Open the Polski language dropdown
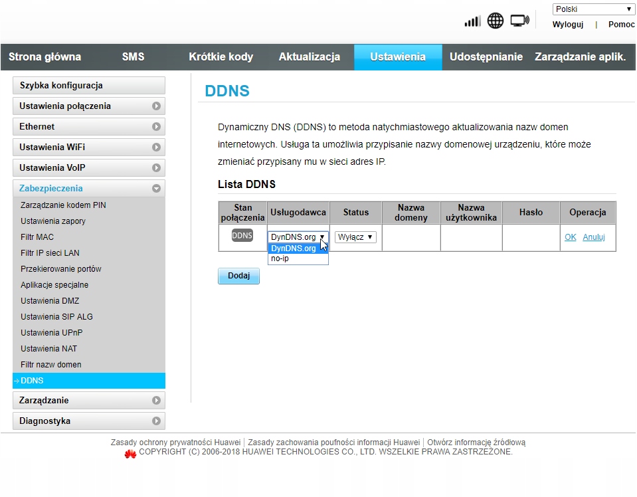Image resolution: width=637 pixels, height=497 pixels. (x=593, y=9)
